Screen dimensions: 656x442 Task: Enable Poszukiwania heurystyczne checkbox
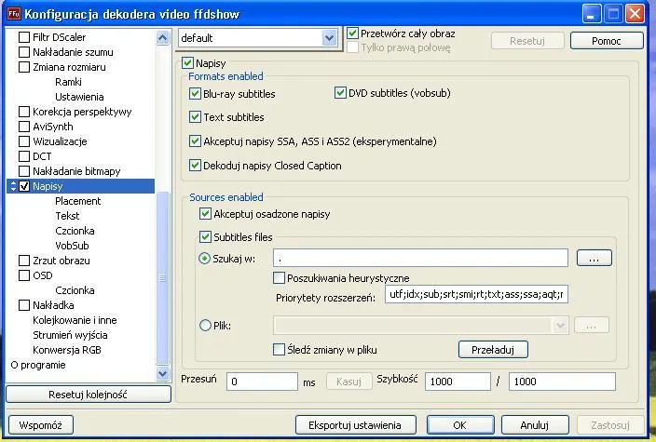(x=280, y=277)
